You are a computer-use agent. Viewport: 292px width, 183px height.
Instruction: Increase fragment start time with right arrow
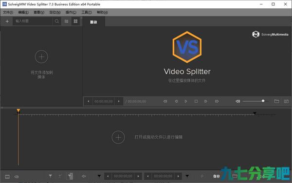coord(138,176)
